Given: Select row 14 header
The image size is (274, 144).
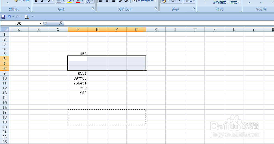Looking at the screenshot, I should 5,98.
